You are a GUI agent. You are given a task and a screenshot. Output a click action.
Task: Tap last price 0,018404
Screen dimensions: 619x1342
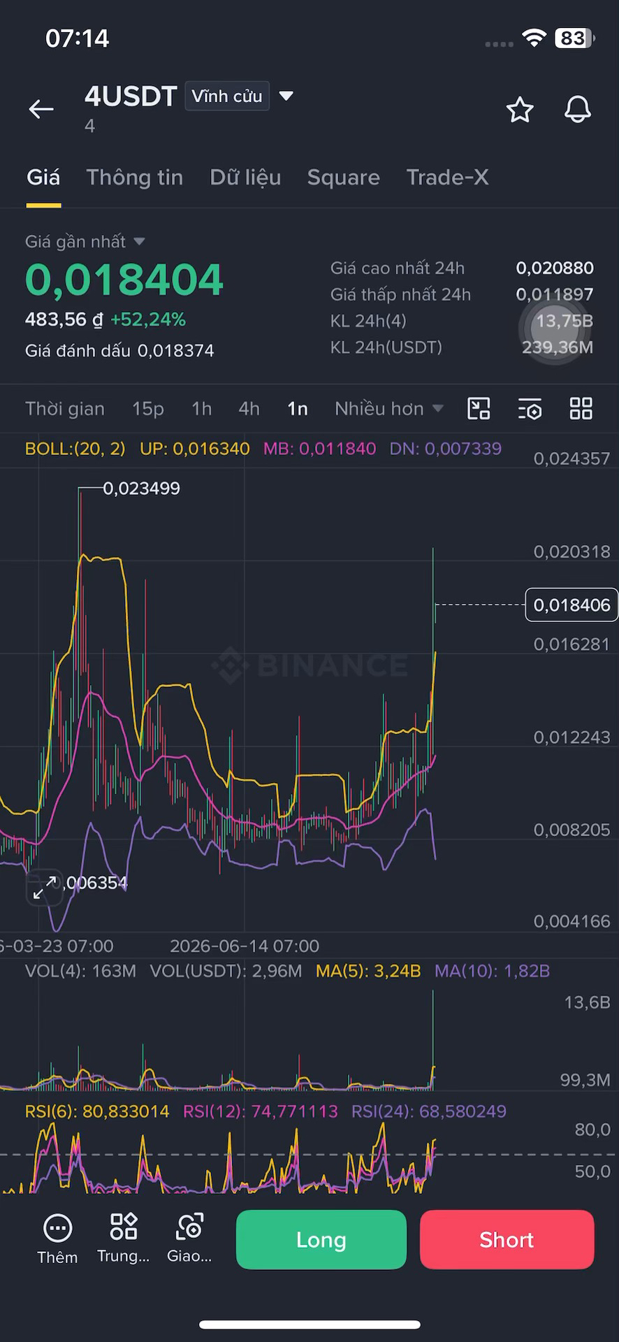click(124, 280)
